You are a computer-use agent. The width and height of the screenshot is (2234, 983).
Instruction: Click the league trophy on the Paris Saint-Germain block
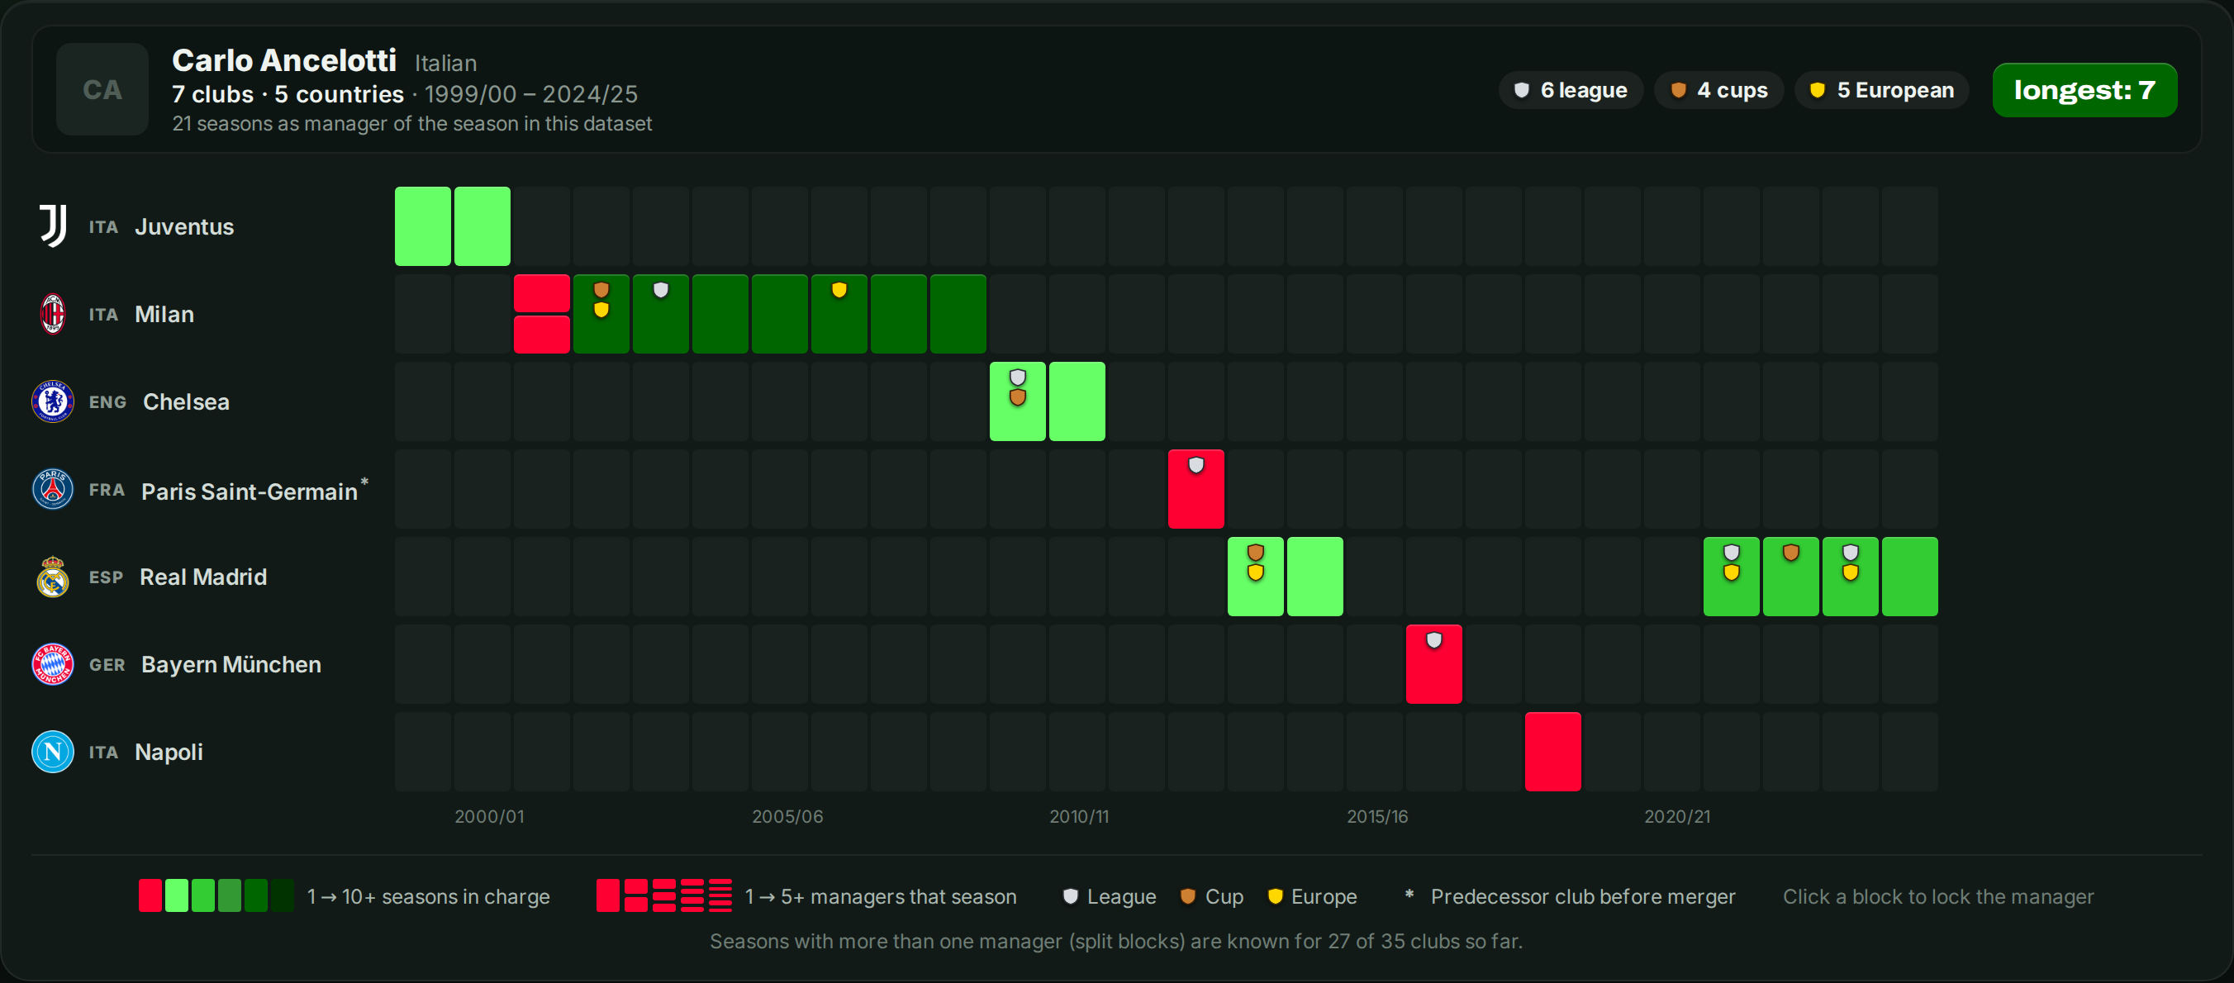click(1196, 466)
